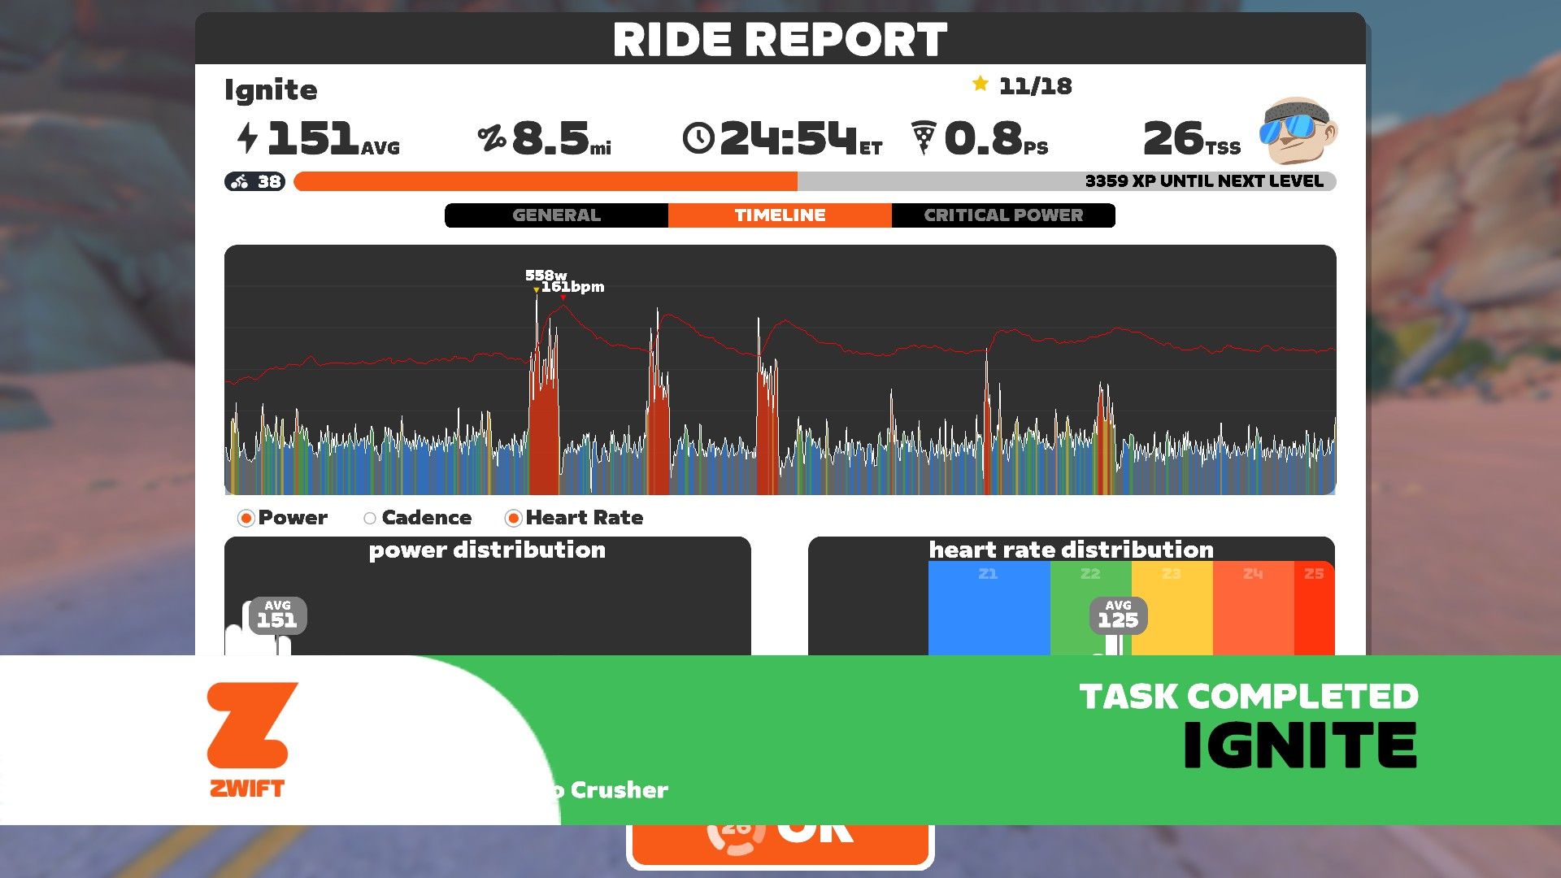1561x878 pixels.
Task: Click the Z2 green heart rate zone
Action: click(1091, 608)
